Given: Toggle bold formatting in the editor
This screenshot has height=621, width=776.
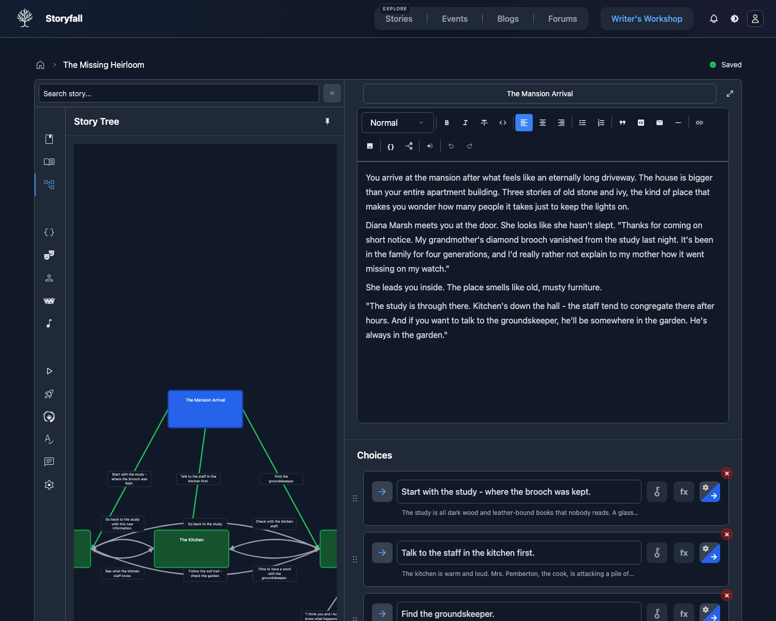Looking at the screenshot, I should tap(446, 123).
